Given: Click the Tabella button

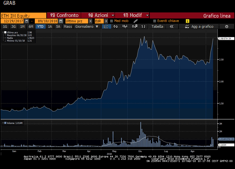Looking at the screenshot, I should (x=157, y=27).
